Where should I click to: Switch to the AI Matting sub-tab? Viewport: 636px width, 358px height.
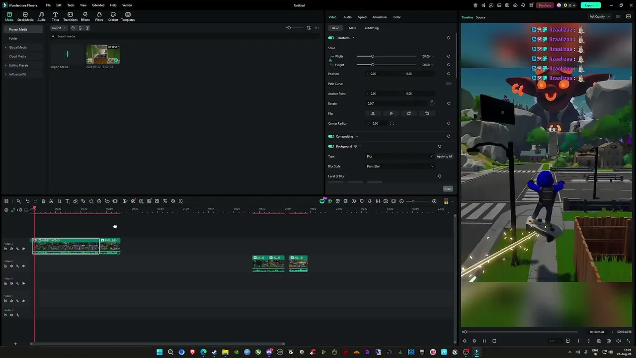372,28
